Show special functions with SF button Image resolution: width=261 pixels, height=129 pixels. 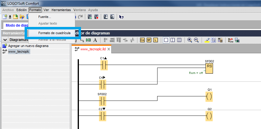[x=149, y=40]
